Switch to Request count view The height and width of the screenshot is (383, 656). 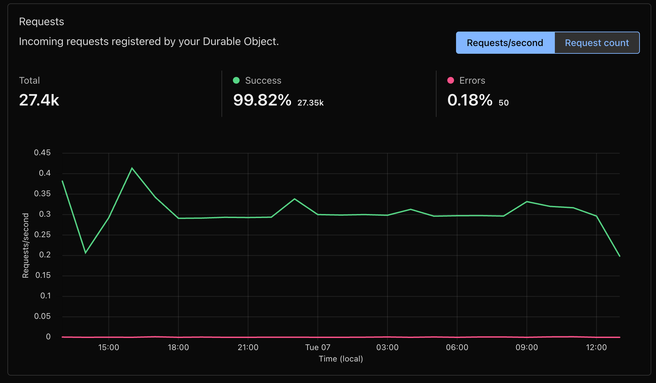pyautogui.click(x=597, y=43)
